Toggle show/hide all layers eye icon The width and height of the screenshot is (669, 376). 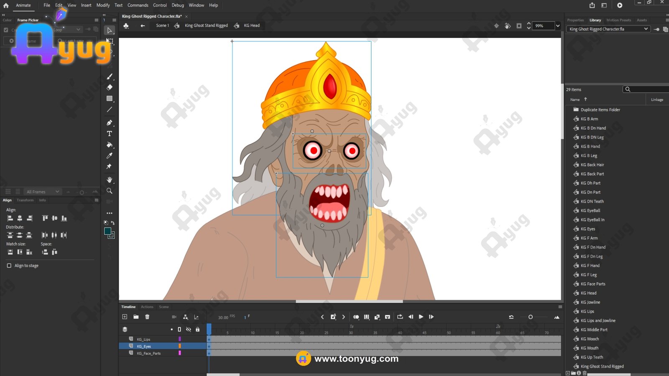(x=189, y=329)
